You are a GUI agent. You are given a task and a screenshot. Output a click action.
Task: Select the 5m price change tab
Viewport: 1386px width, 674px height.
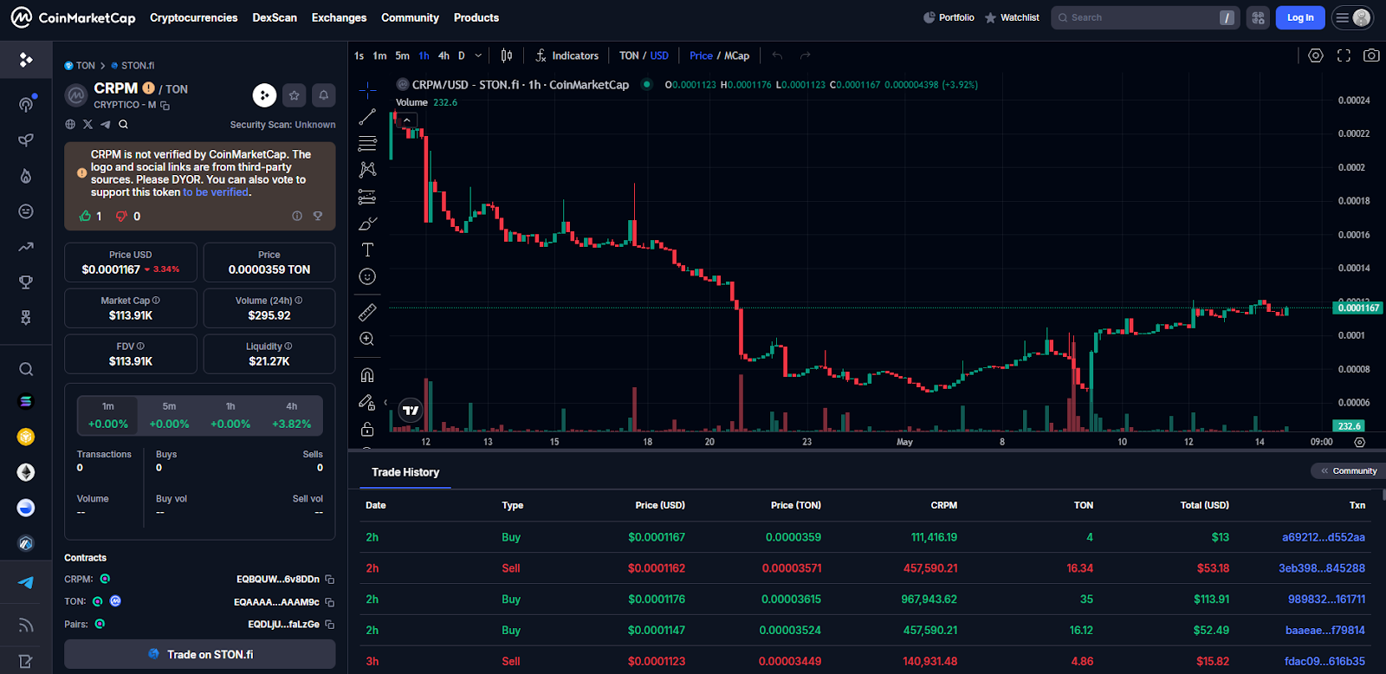(169, 415)
